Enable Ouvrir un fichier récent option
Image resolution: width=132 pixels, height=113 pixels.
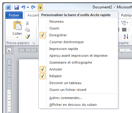tap(78, 90)
